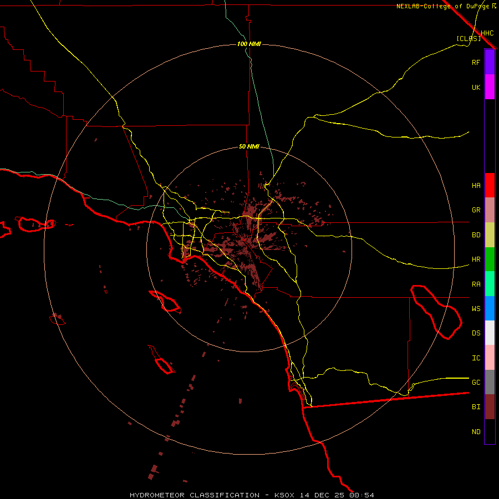Viewport: 499px width, 499px height.
Task: Click the 'RA' legend label
Action: click(476, 284)
